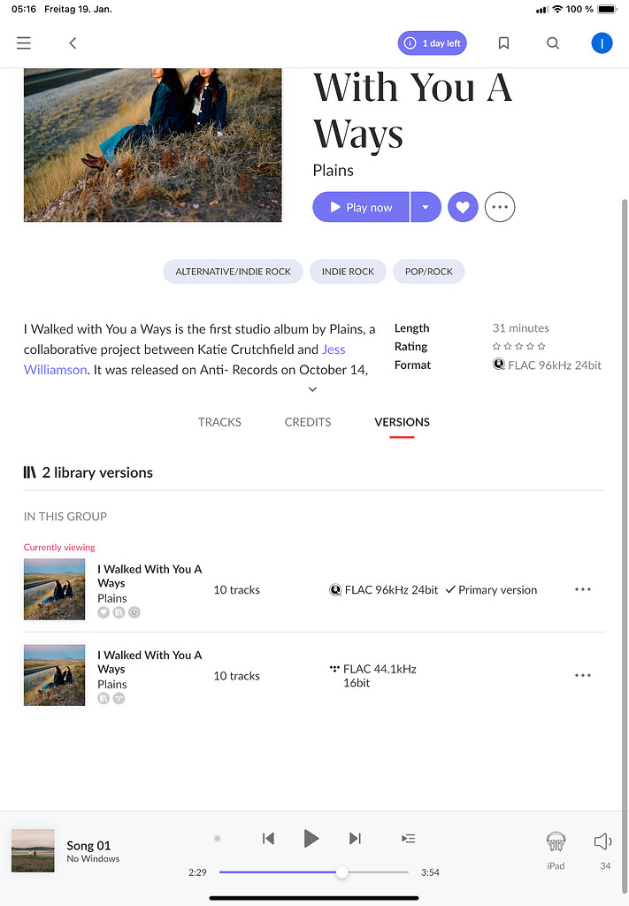Image resolution: width=629 pixels, height=906 pixels.
Task: Open search from the top bar
Action: click(x=553, y=42)
